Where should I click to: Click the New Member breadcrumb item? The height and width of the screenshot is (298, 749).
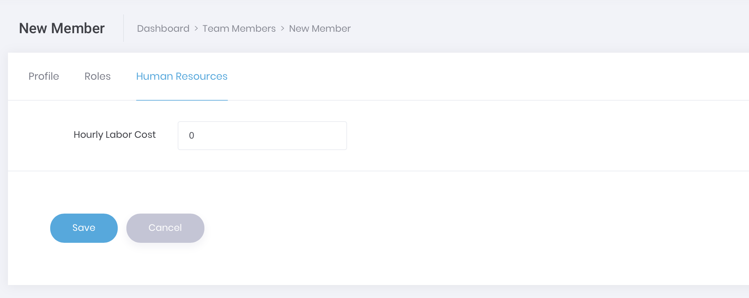320,29
